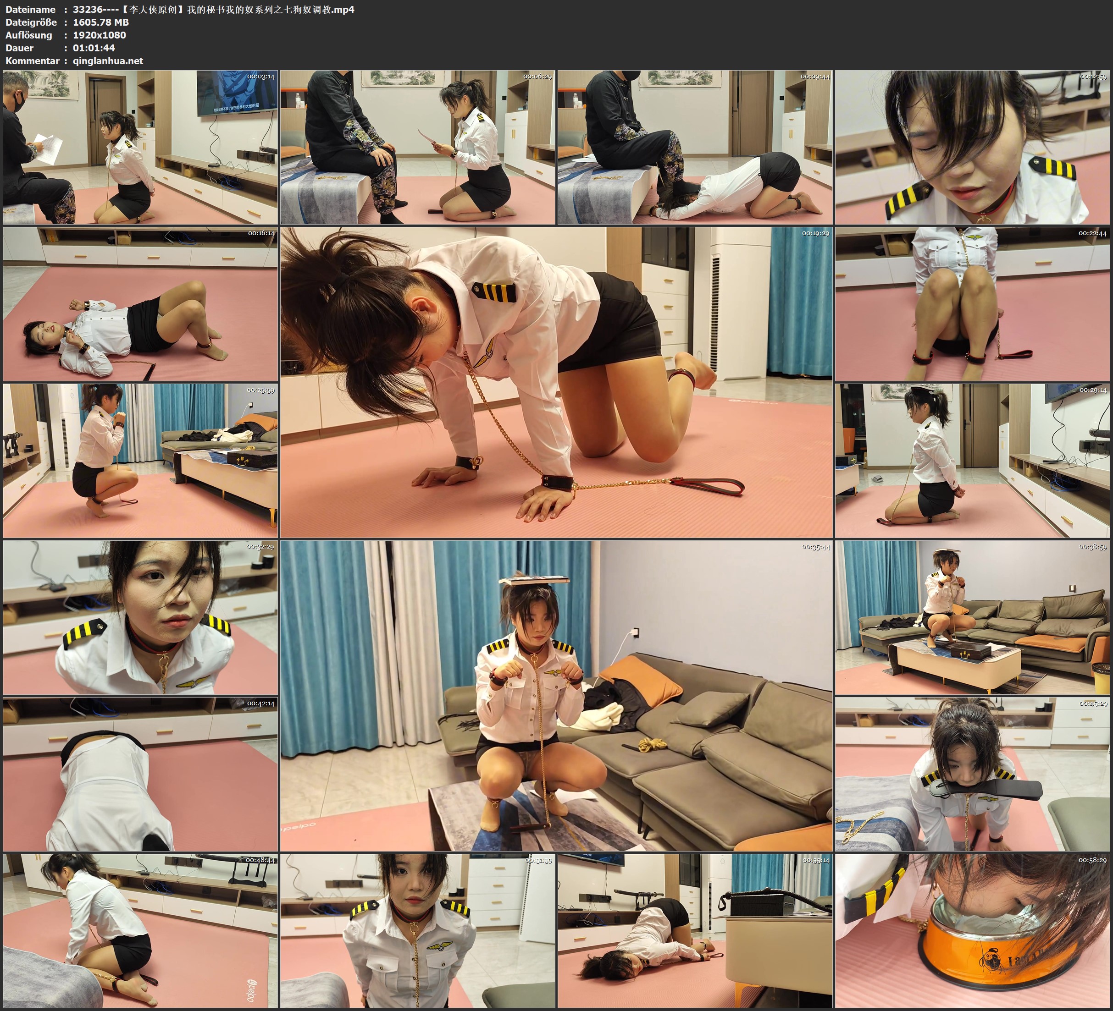Open the frame timestamped 00:25:59
The width and height of the screenshot is (1113, 1011).
click(140, 461)
